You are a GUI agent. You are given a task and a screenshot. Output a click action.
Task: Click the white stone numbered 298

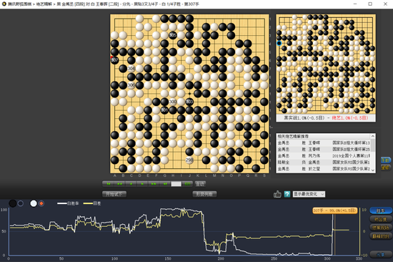(189, 160)
